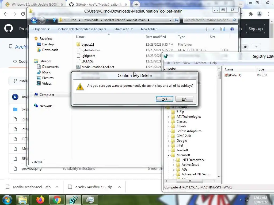Select the bypass11 folder icon
Viewport: 274px width, 205px height.
(78, 44)
